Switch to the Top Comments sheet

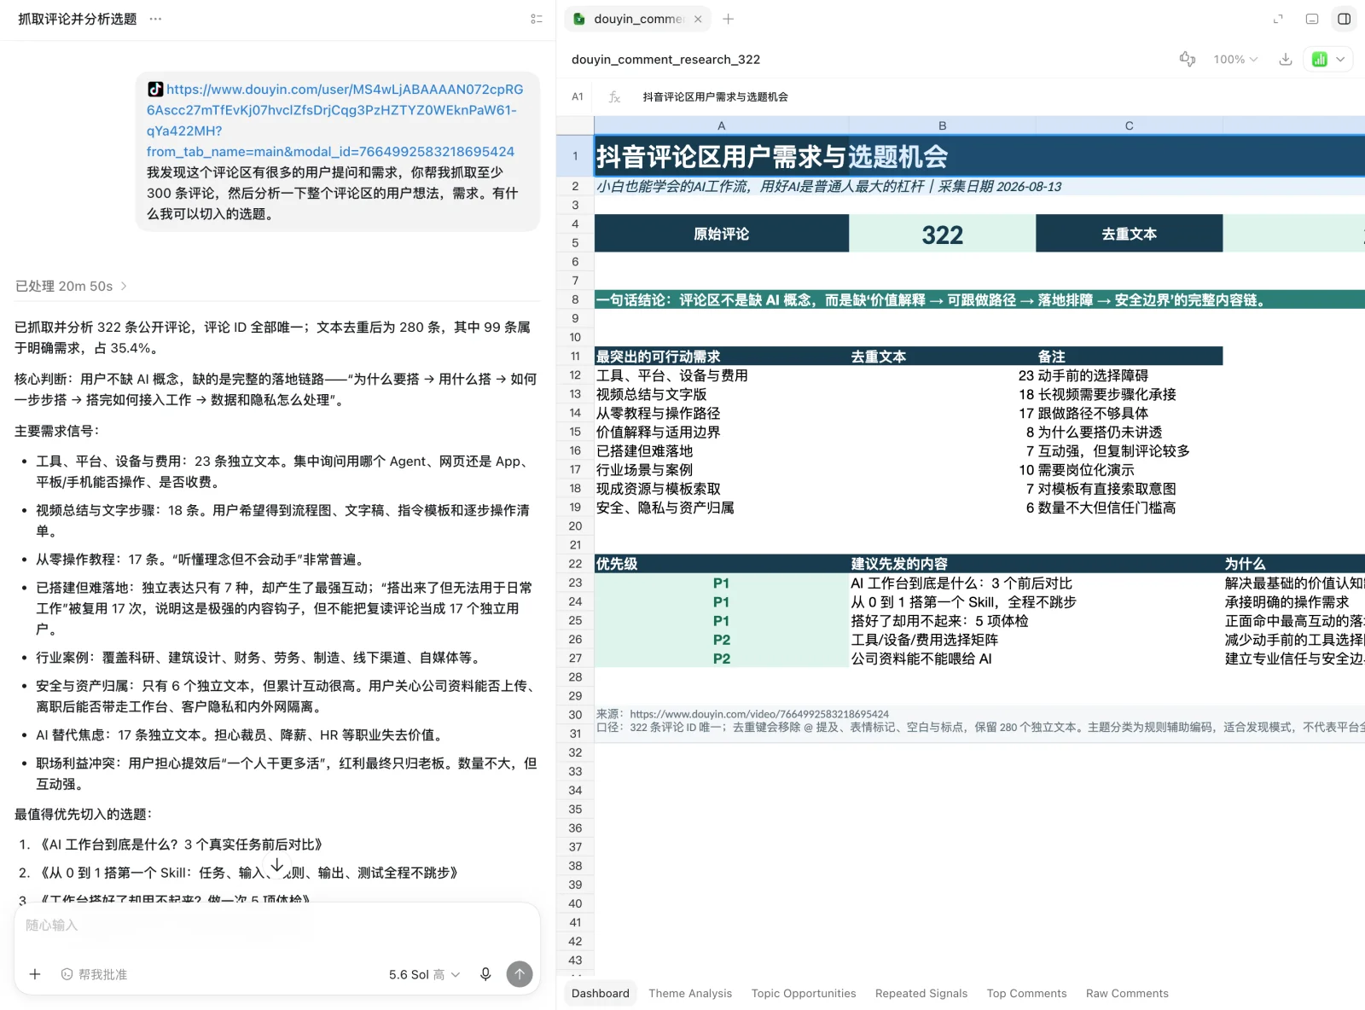[1027, 993]
